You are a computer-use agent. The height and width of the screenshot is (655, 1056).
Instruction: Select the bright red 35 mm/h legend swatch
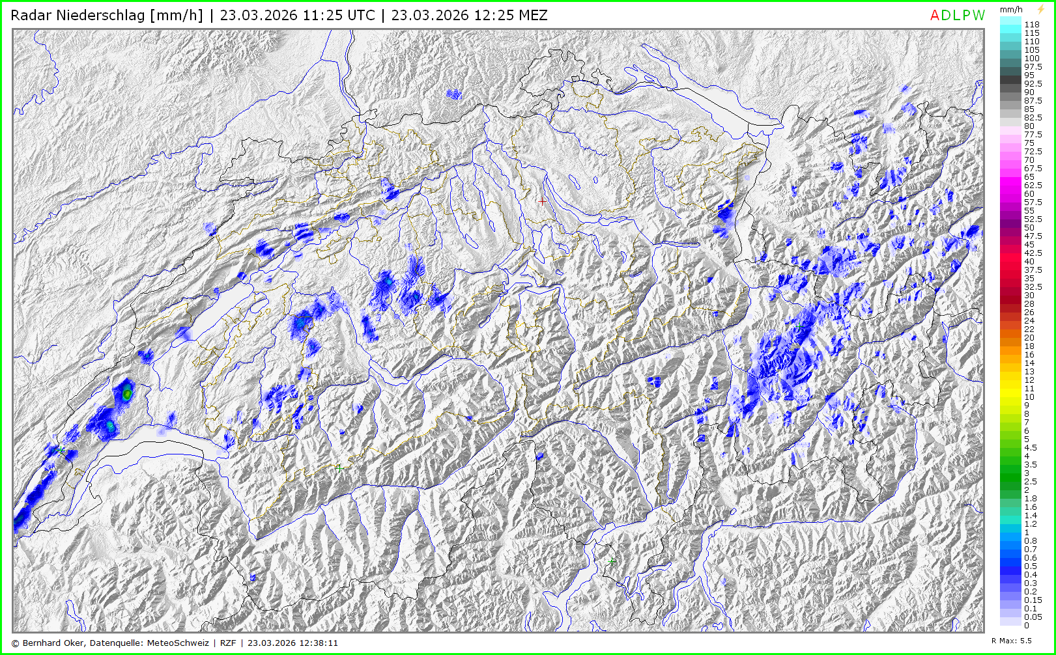1010,278
